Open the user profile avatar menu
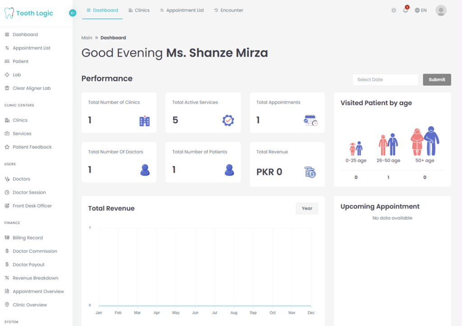Screen dimensions: 462x326 [441, 10]
